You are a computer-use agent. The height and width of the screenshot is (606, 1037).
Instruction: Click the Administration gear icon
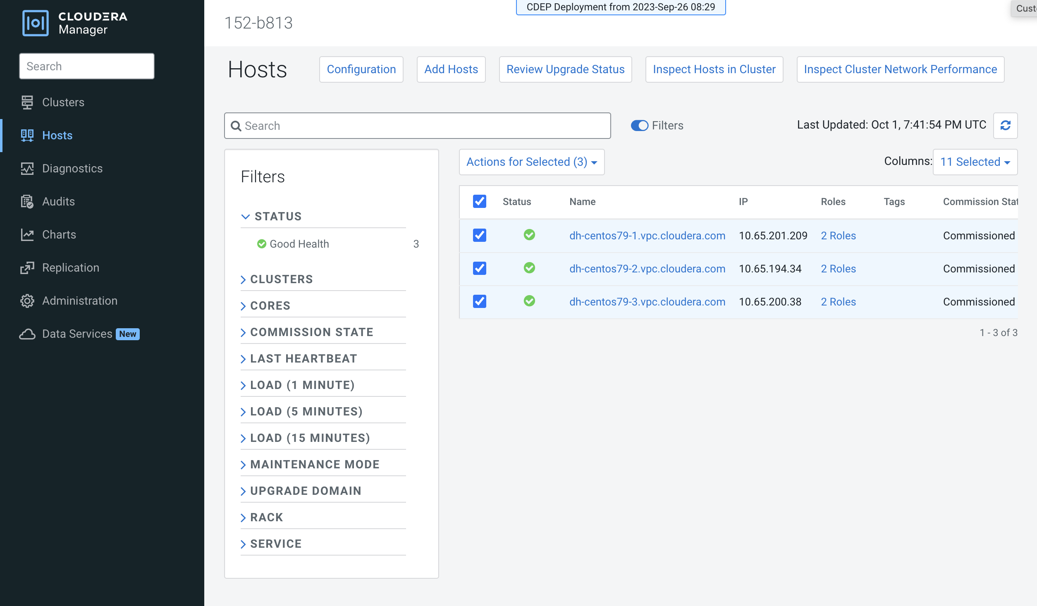pos(27,301)
